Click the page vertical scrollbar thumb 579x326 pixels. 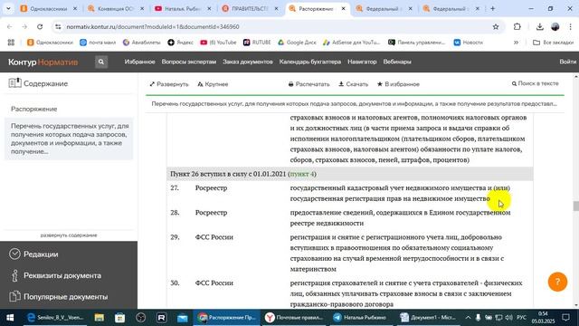pyautogui.click(x=575, y=206)
